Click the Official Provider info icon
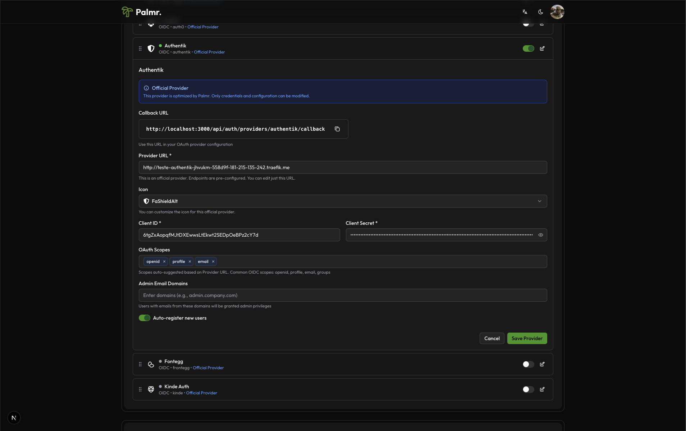This screenshot has width=686, height=431. (x=146, y=88)
